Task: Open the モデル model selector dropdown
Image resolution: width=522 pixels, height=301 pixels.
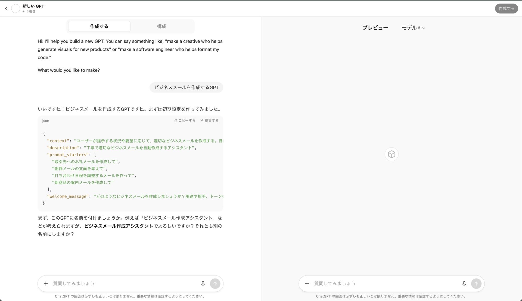Action: pos(413,27)
